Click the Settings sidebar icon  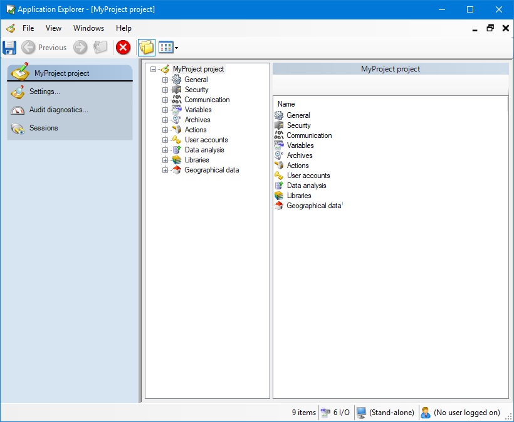[18, 92]
